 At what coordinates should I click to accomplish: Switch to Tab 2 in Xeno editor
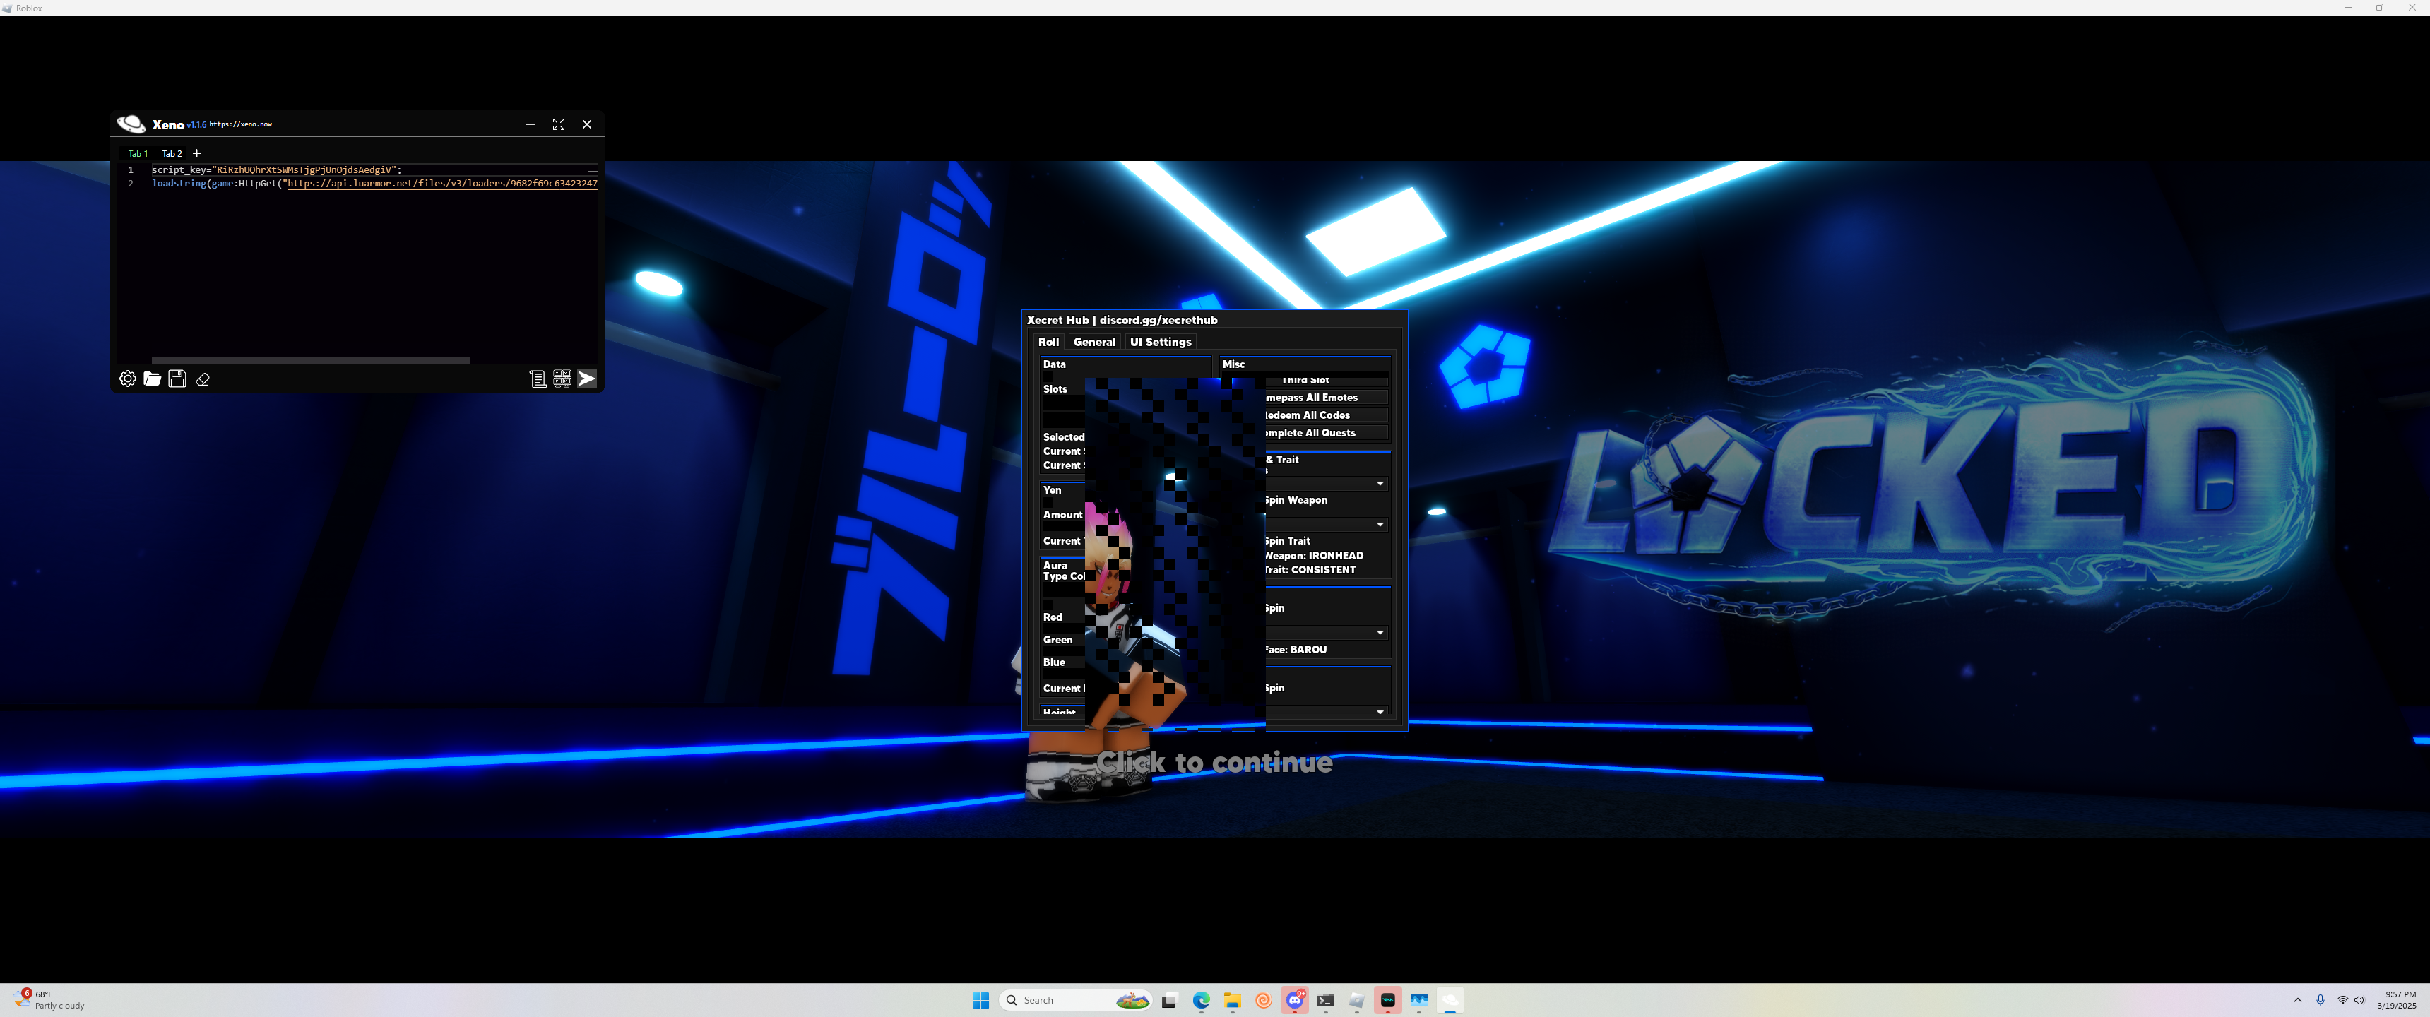pos(172,153)
